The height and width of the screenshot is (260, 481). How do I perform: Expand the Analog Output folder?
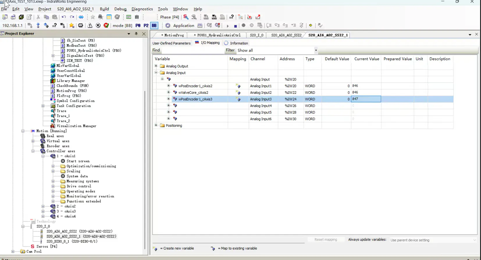coord(156,66)
